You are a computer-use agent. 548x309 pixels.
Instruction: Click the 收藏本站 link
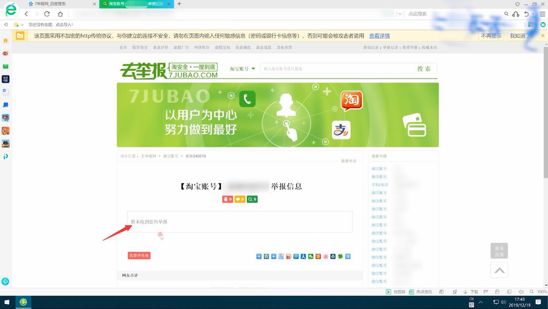429,47
